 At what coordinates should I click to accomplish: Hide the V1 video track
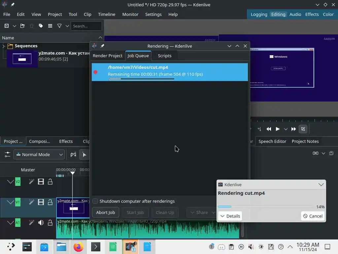click(x=41, y=202)
